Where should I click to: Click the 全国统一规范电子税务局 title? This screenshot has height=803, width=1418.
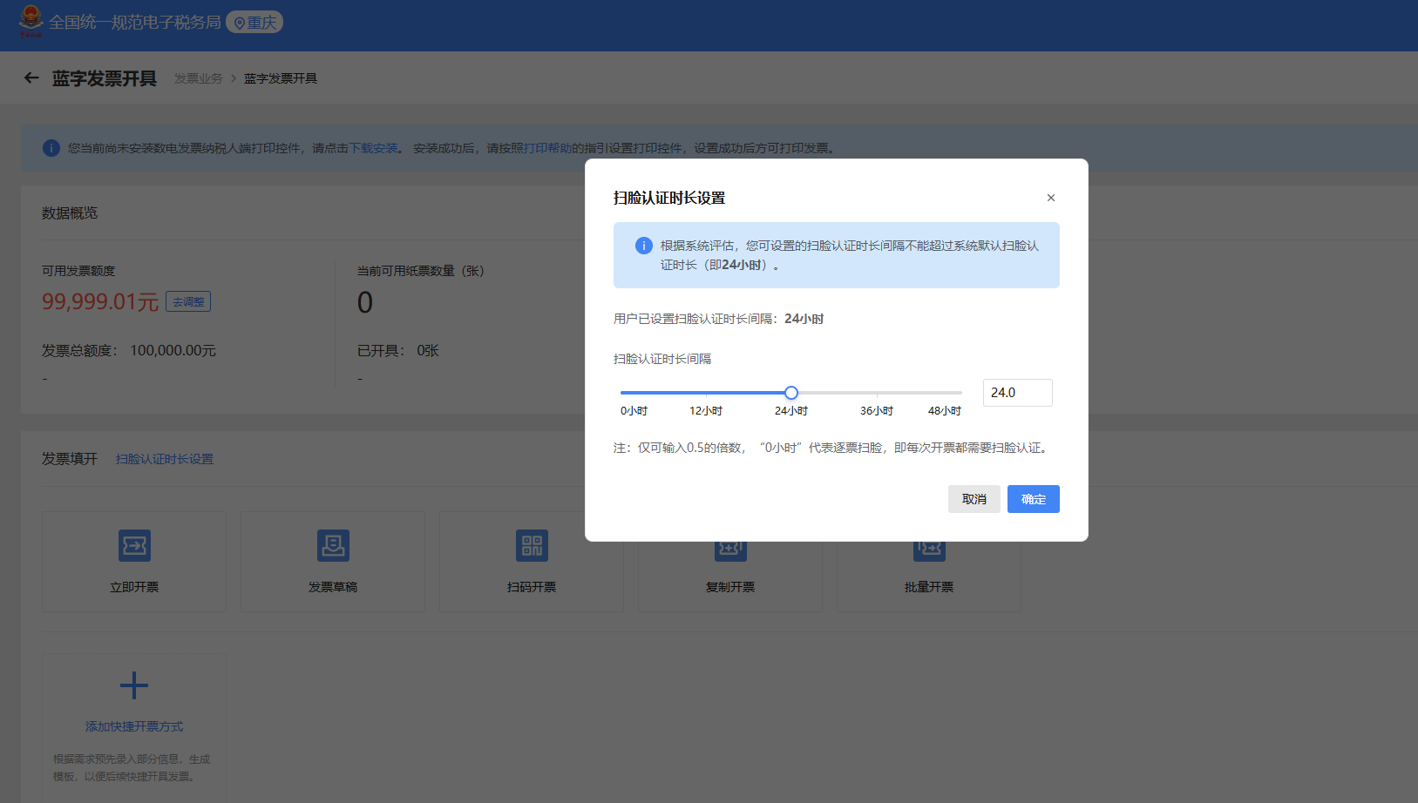coord(135,23)
